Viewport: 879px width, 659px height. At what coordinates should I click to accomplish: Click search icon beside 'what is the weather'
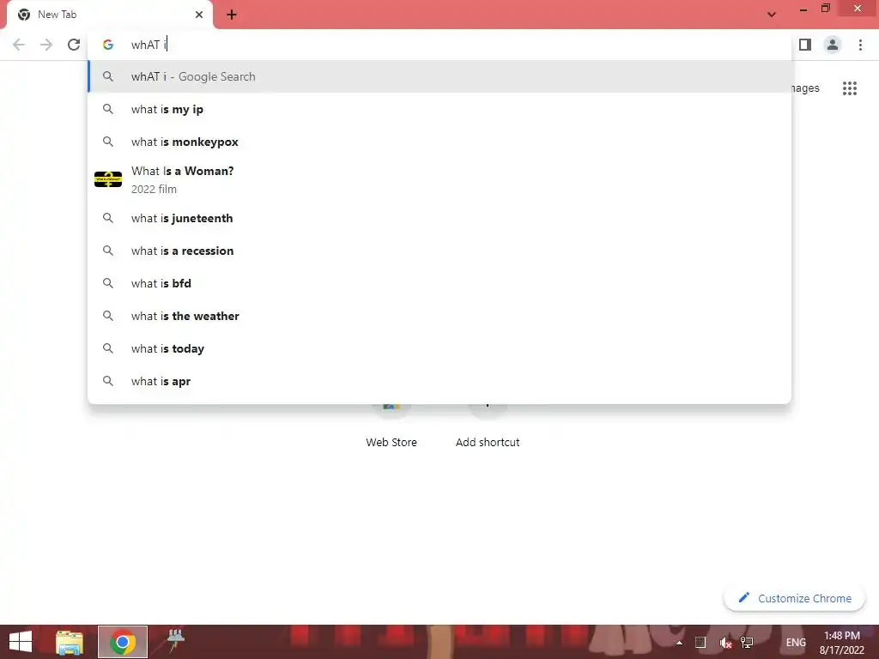tap(107, 315)
